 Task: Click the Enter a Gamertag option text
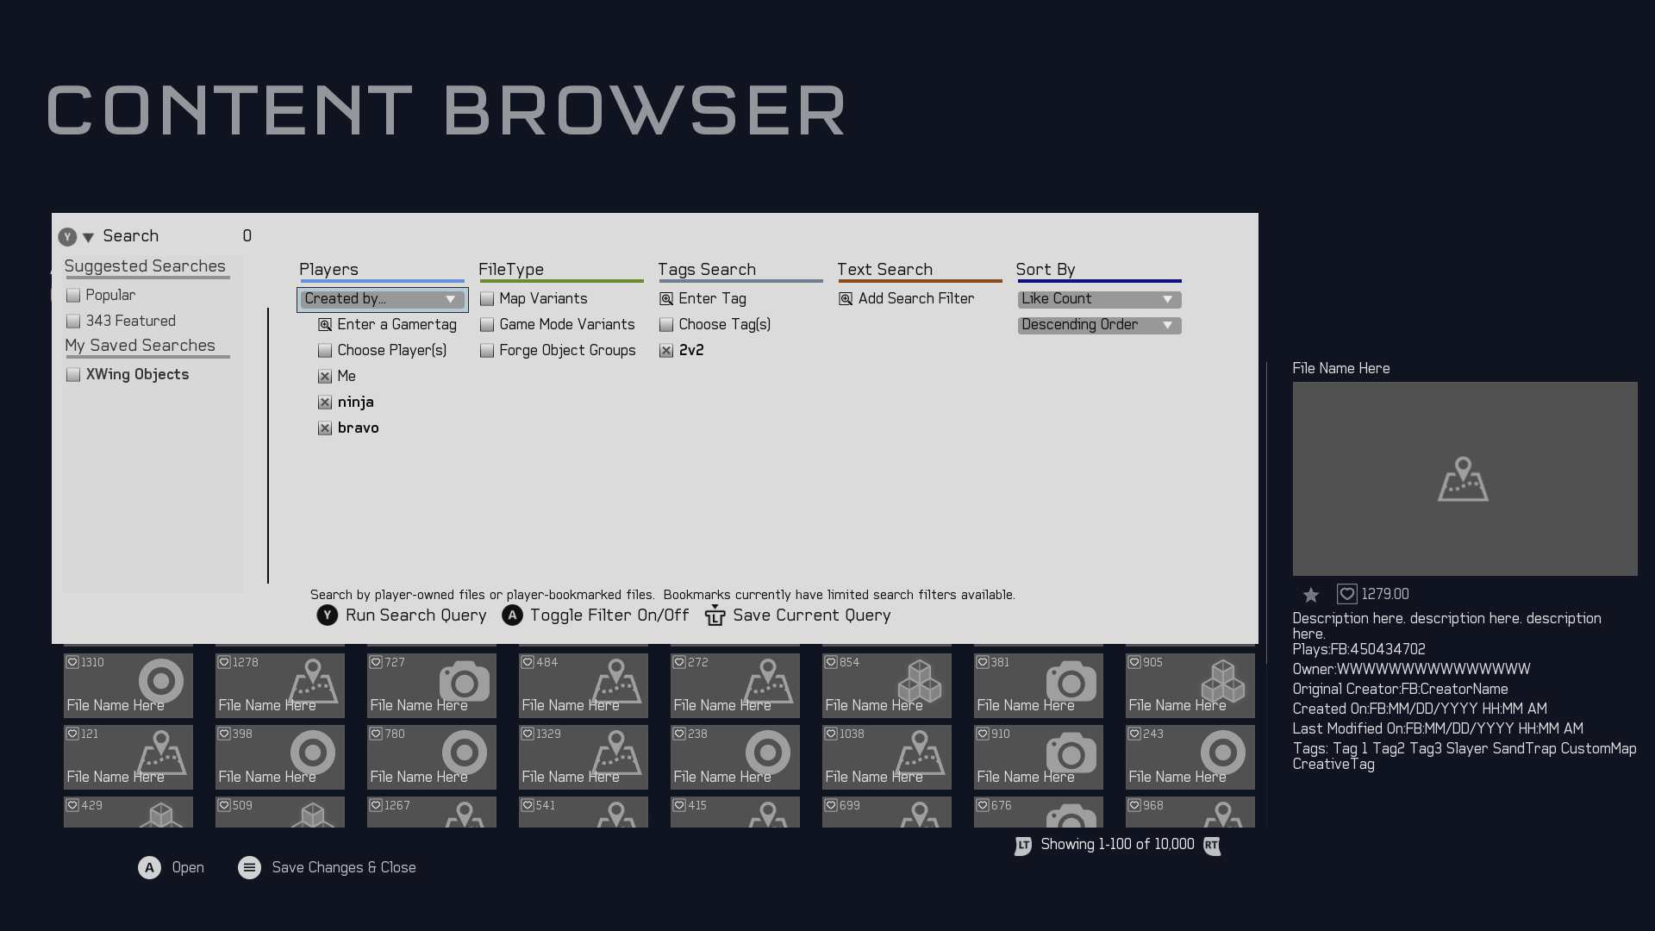coord(397,325)
